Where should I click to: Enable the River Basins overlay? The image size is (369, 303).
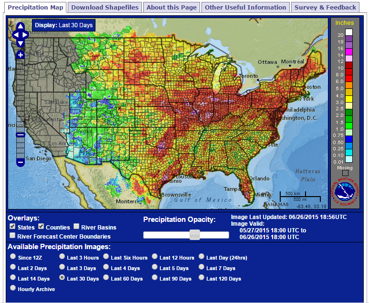pos(76,227)
